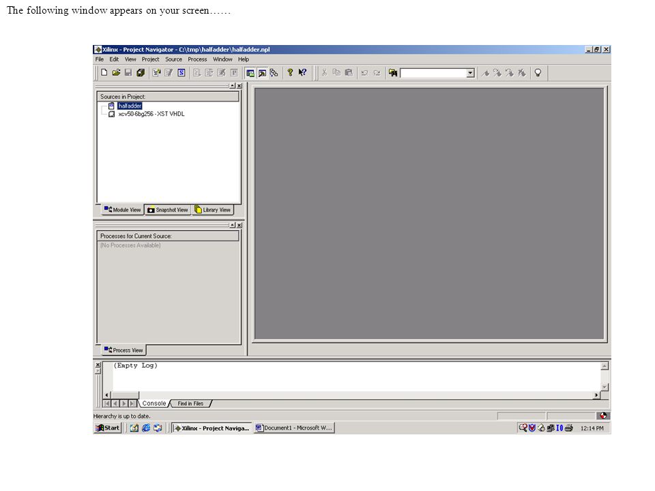Close the Sources in Project pane with its X
The image size is (655, 491).
pyautogui.click(x=239, y=86)
